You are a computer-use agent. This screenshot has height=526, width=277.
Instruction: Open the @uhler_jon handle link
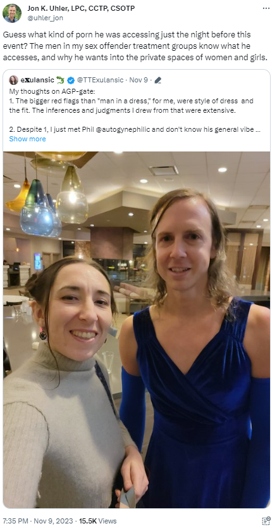pos(45,18)
